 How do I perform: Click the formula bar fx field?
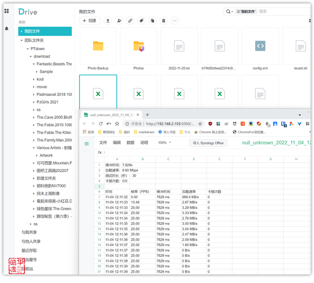tap(207, 152)
